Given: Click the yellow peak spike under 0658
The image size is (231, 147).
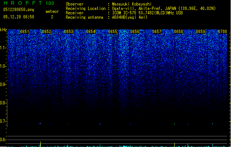Looking at the screenshot, I should pyautogui.click(x=174, y=145).
